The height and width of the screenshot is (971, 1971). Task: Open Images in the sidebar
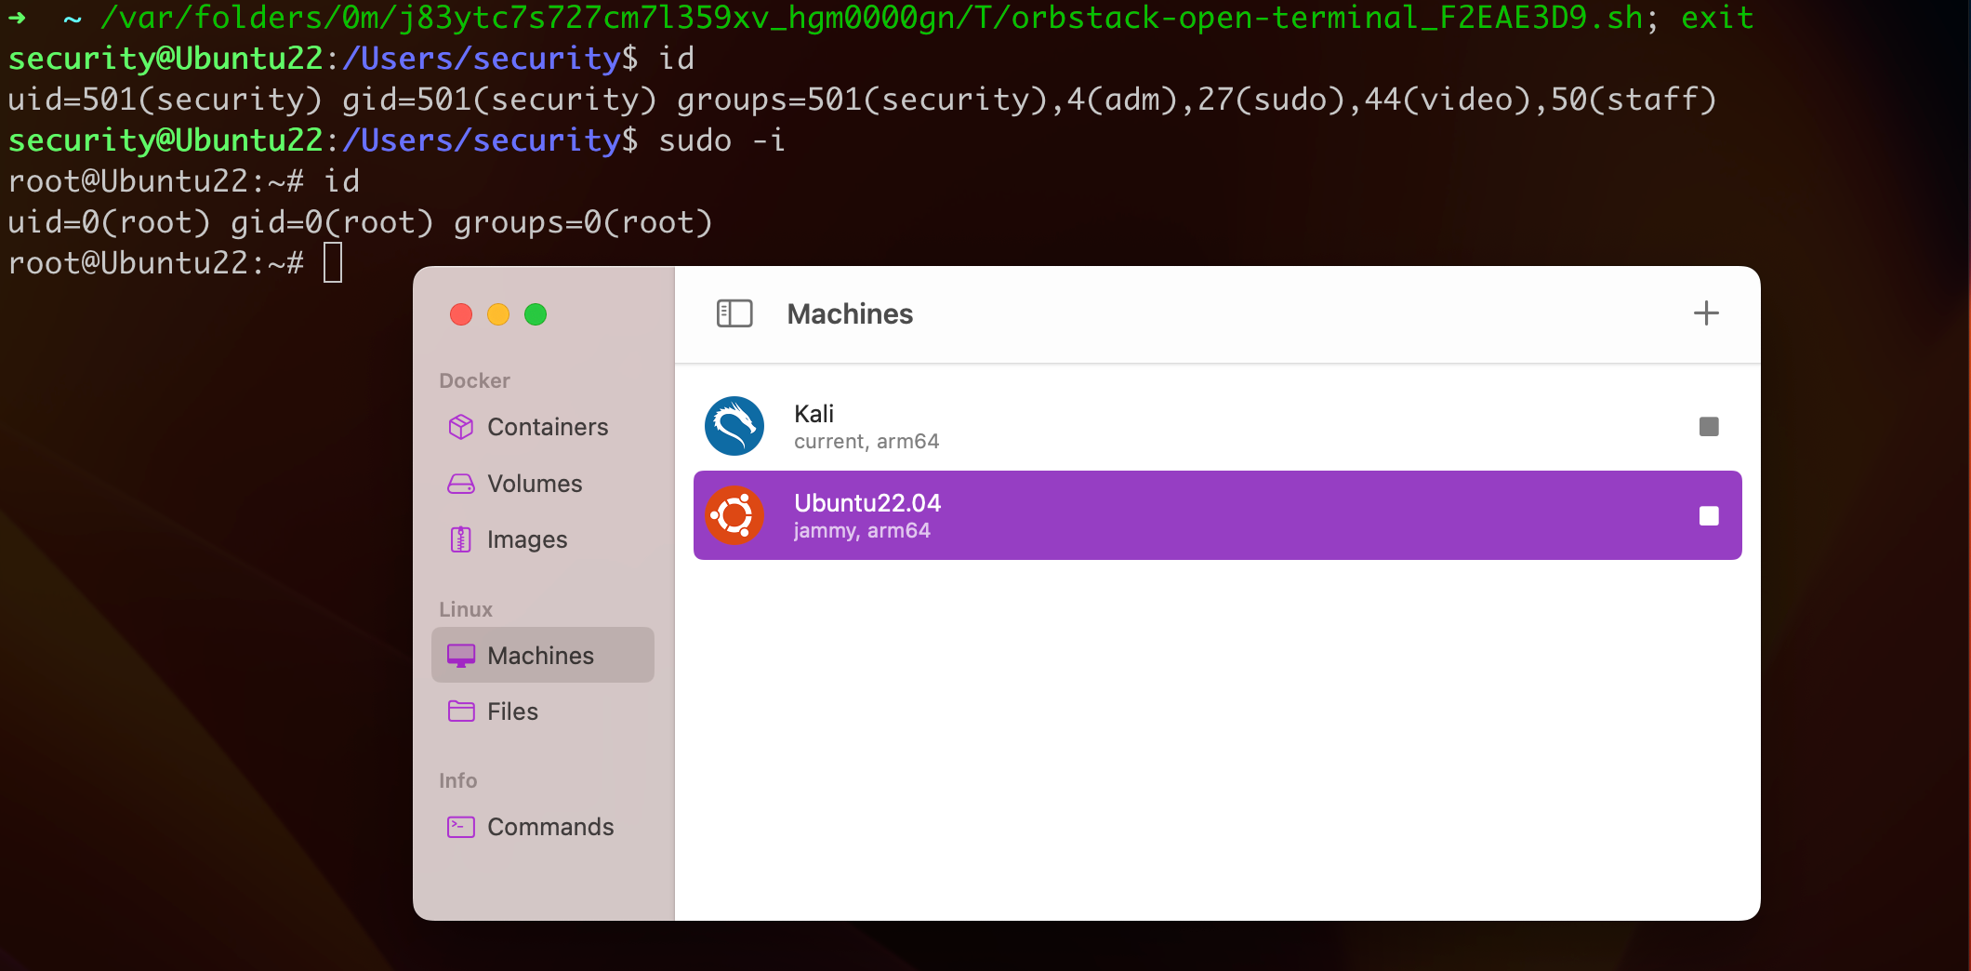(543, 539)
